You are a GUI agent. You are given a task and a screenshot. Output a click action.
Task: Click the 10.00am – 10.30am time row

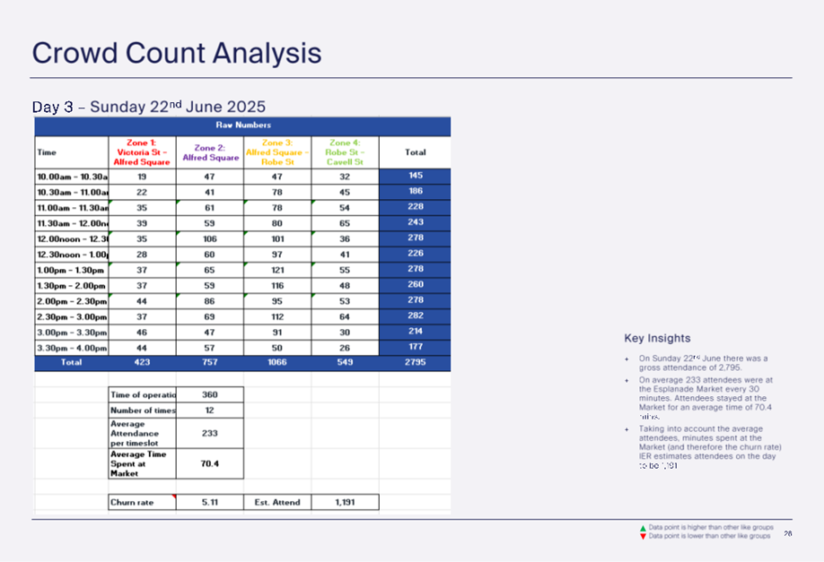tap(72, 177)
